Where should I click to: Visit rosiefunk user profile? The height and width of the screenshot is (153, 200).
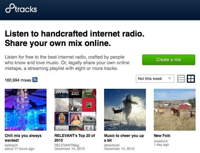[161, 141]
